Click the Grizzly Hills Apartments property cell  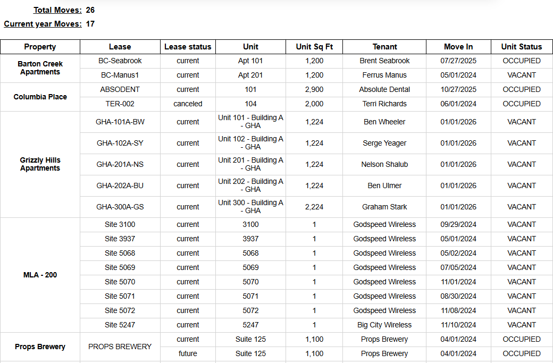pyautogui.click(x=40, y=164)
